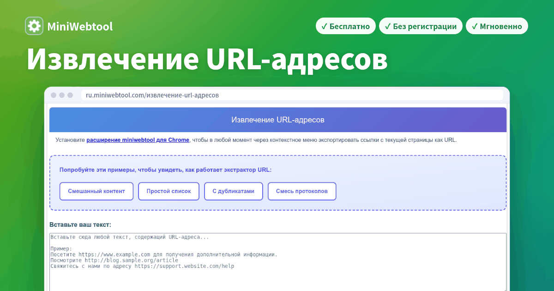Screen dimensions: 554x291
Task: Load the Смесь протоколов example
Action: (302, 191)
